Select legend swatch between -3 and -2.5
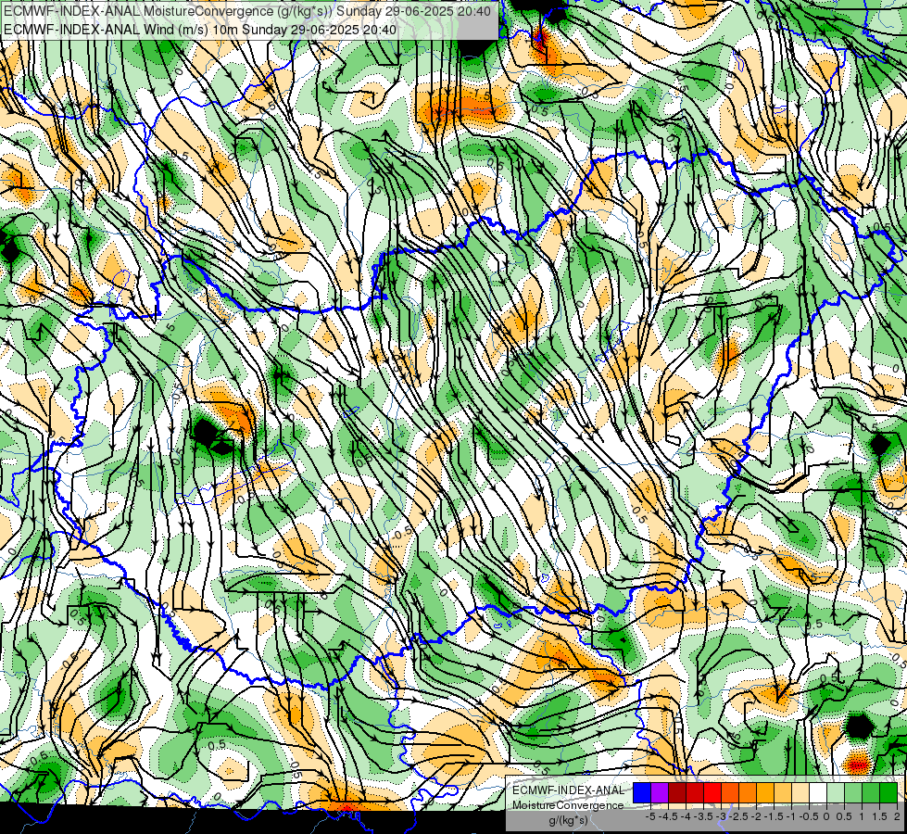This screenshot has width=907, height=834. 730,792
